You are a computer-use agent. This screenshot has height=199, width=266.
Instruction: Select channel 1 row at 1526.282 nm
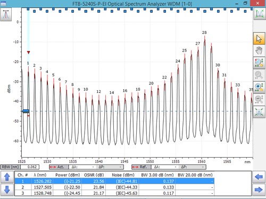[114, 181]
